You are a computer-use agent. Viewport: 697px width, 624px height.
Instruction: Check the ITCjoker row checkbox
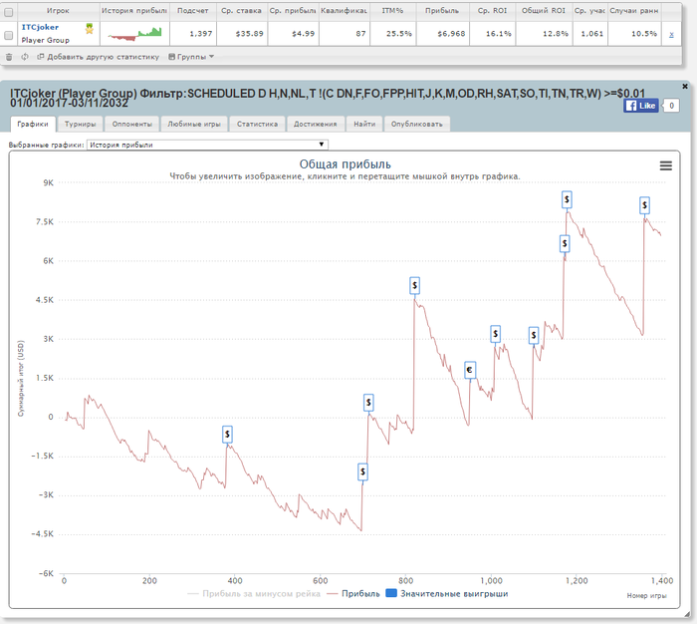(x=9, y=34)
